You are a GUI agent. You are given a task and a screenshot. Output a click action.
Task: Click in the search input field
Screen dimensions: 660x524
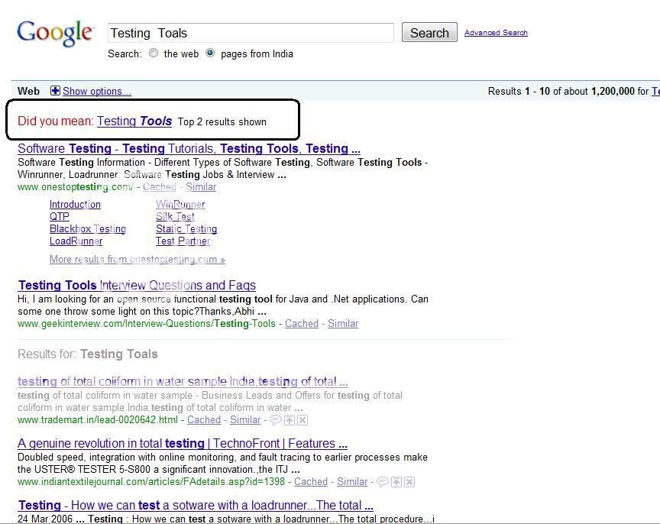point(251,33)
